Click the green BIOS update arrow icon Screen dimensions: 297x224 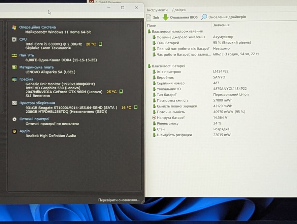(x=166, y=17)
